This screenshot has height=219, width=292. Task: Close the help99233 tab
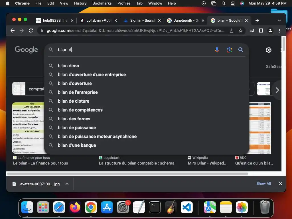coord(72,21)
